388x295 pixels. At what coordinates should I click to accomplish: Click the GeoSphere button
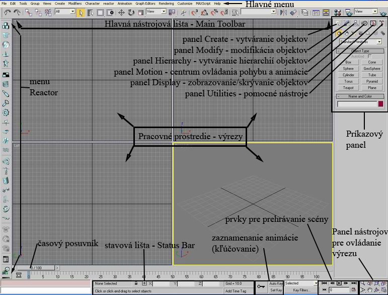click(x=372, y=69)
